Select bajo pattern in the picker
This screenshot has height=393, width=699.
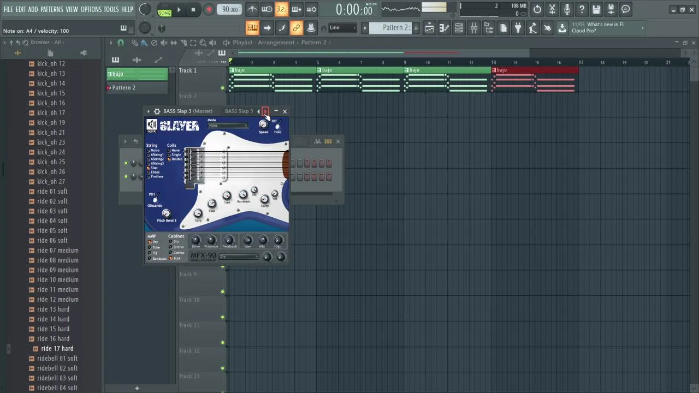click(137, 74)
